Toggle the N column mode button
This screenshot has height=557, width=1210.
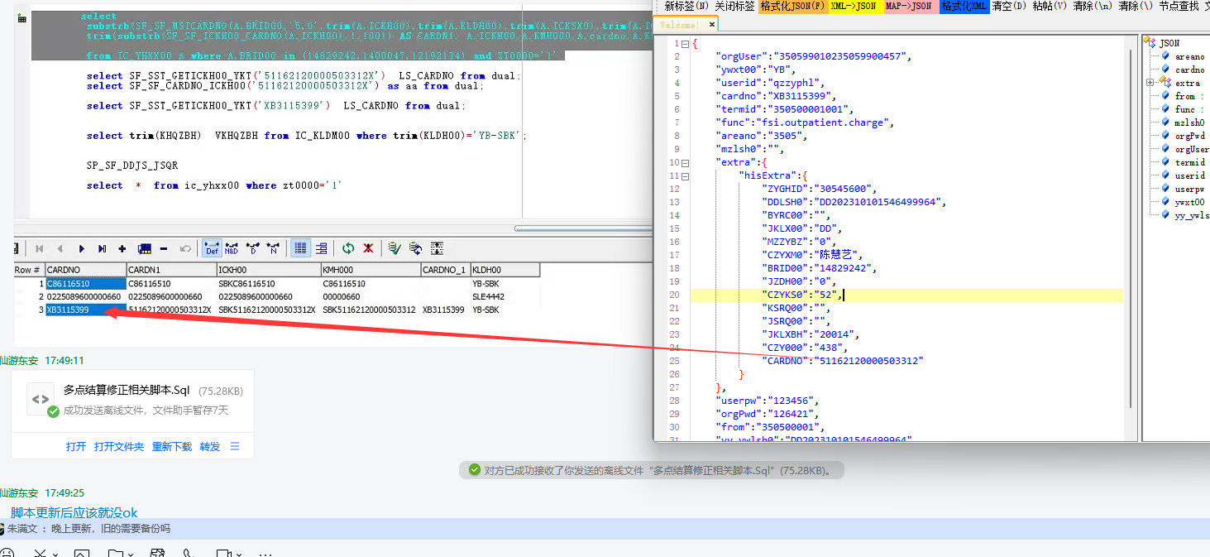273,248
